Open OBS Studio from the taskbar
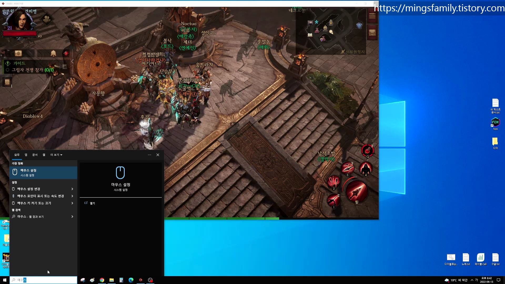Viewport: 505px width, 284px height. pos(150,280)
